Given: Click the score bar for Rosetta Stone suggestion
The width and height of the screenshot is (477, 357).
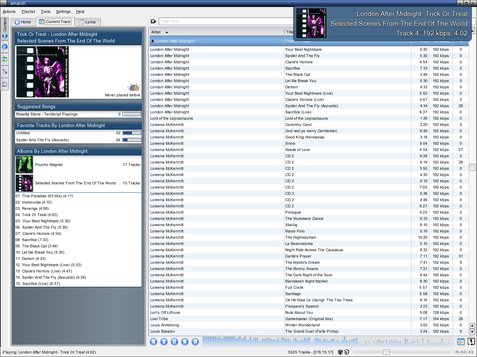Looking at the screenshot, I should [132, 114].
